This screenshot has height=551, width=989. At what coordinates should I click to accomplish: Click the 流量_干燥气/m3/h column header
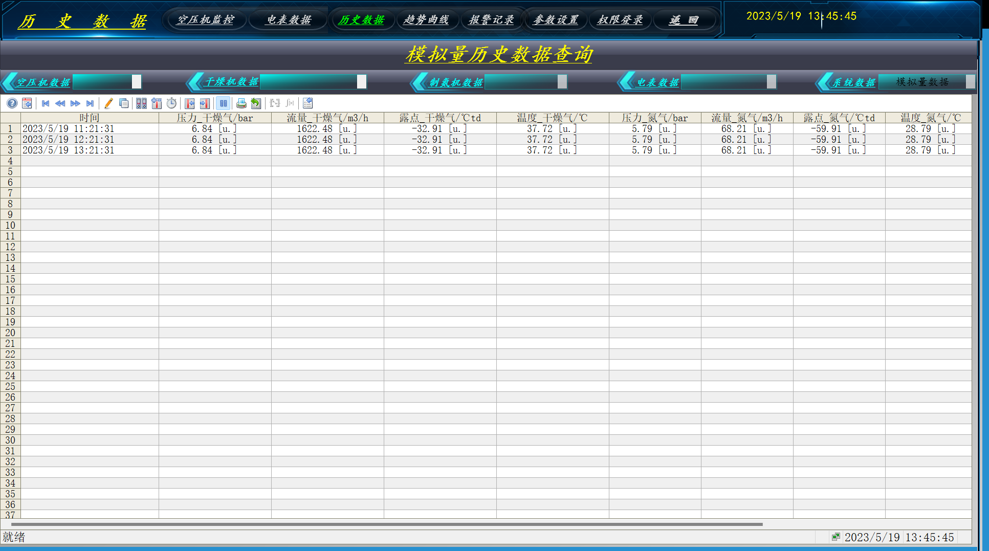click(327, 118)
